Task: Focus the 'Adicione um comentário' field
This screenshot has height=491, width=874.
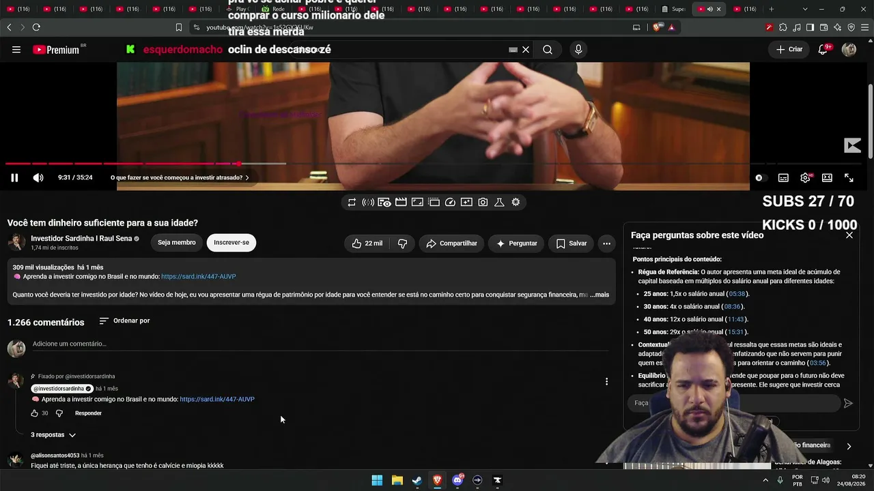Action: tap(320, 344)
